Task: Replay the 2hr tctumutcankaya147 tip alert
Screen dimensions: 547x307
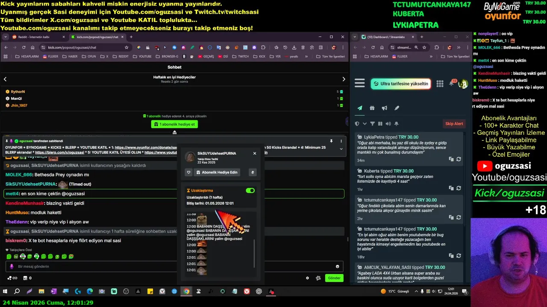Action: (x=459, y=217)
